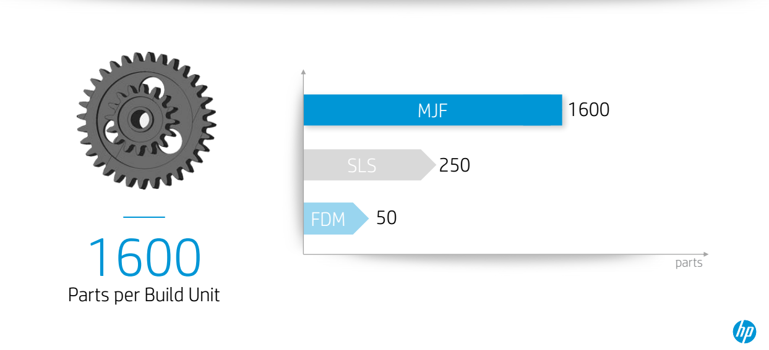Click the MJF text label

[x=432, y=111]
